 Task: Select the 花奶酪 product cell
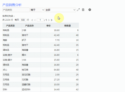coord(31,80)
